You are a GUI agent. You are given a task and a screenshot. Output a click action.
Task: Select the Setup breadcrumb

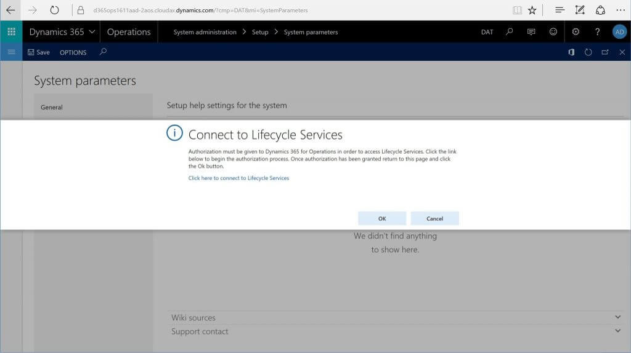(260, 32)
